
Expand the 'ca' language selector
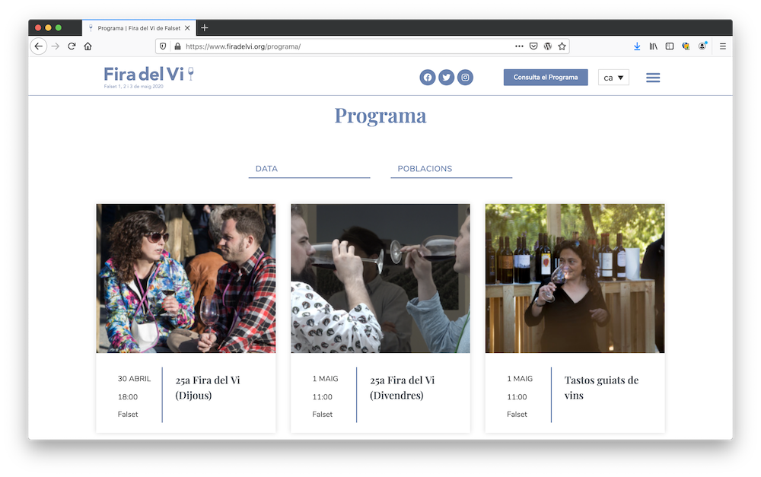pos(613,78)
